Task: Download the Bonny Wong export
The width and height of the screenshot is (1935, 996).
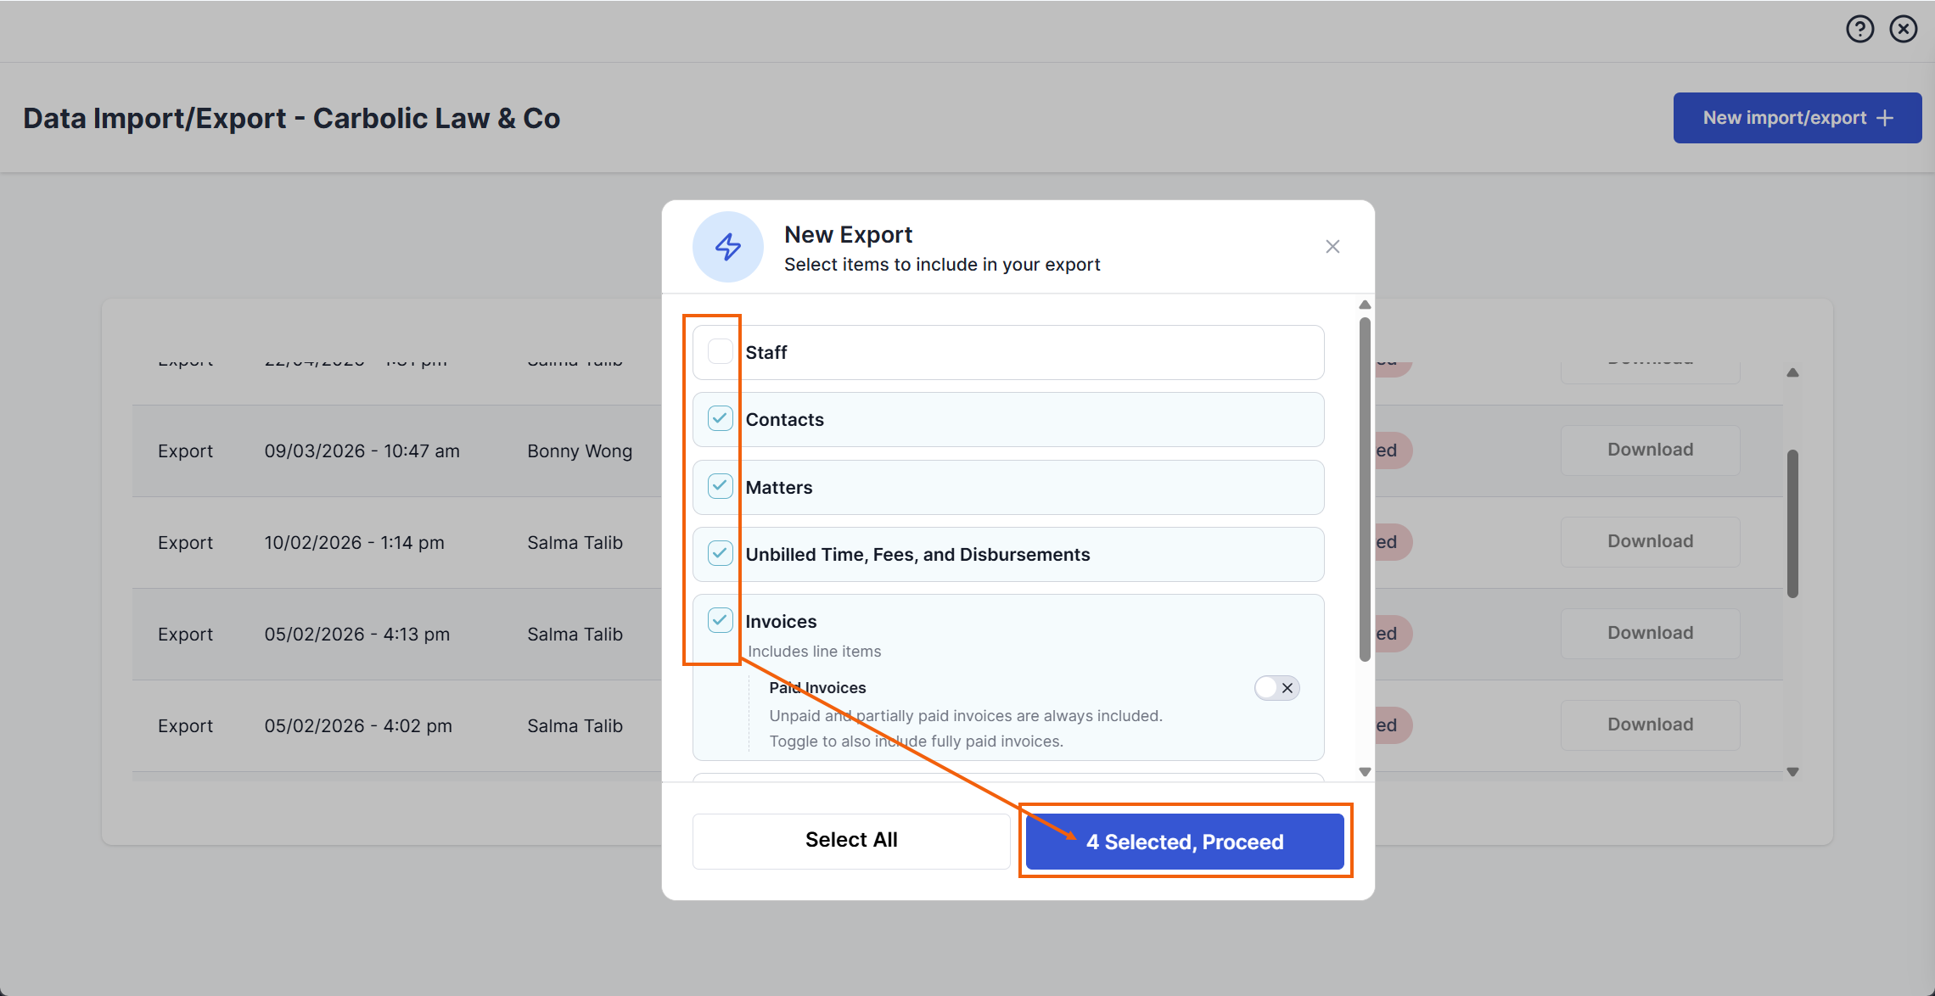Action: click(1650, 450)
